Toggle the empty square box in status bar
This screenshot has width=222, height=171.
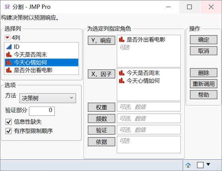click(x=200, y=165)
